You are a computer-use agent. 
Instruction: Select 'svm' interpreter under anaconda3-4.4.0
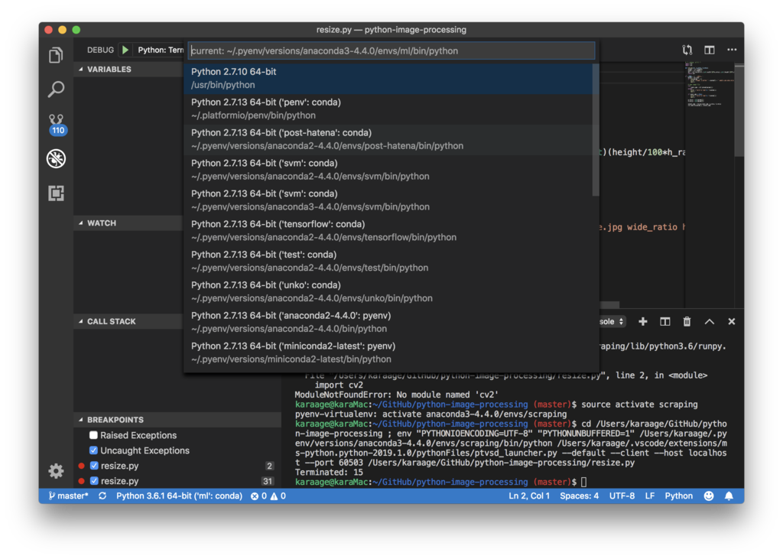(x=388, y=200)
